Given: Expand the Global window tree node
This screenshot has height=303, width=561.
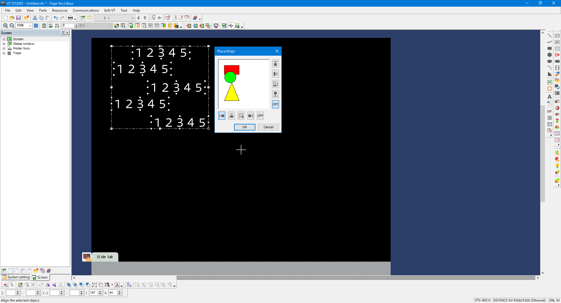Looking at the screenshot, I should tap(4, 44).
